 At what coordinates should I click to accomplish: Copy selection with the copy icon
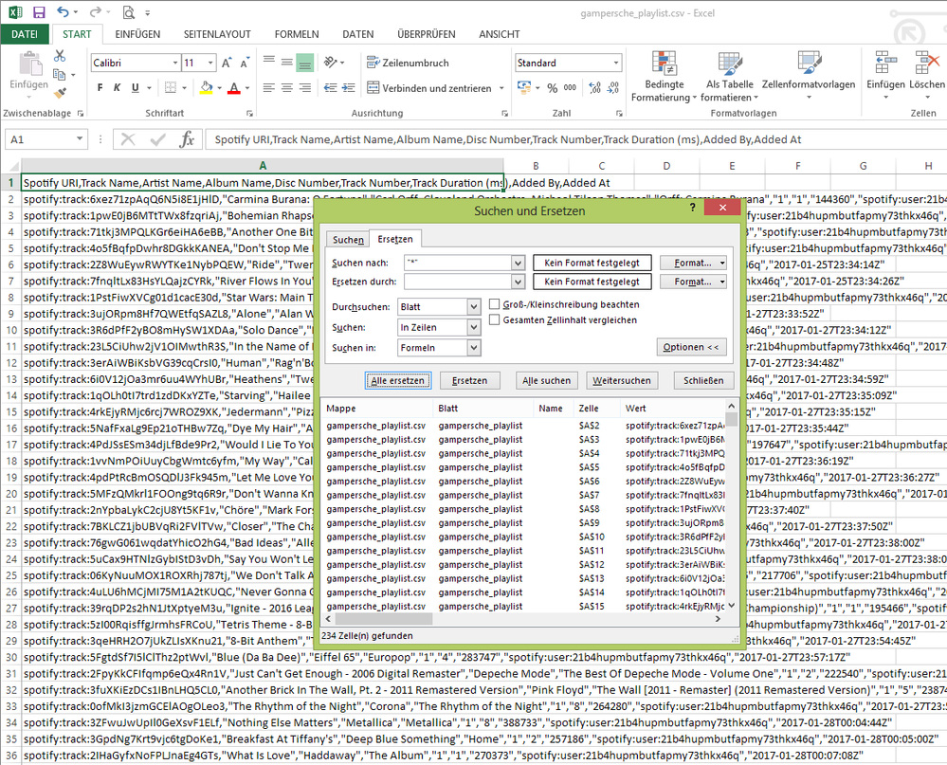[x=59, y=75]
